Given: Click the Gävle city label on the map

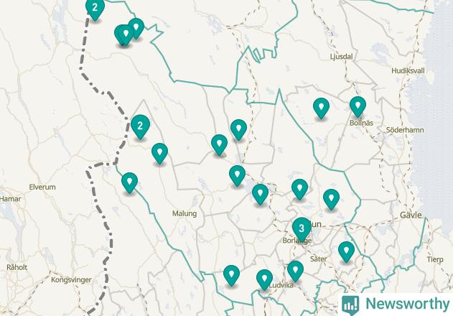Looking at the screenshot, I should [x=411, y=215].
